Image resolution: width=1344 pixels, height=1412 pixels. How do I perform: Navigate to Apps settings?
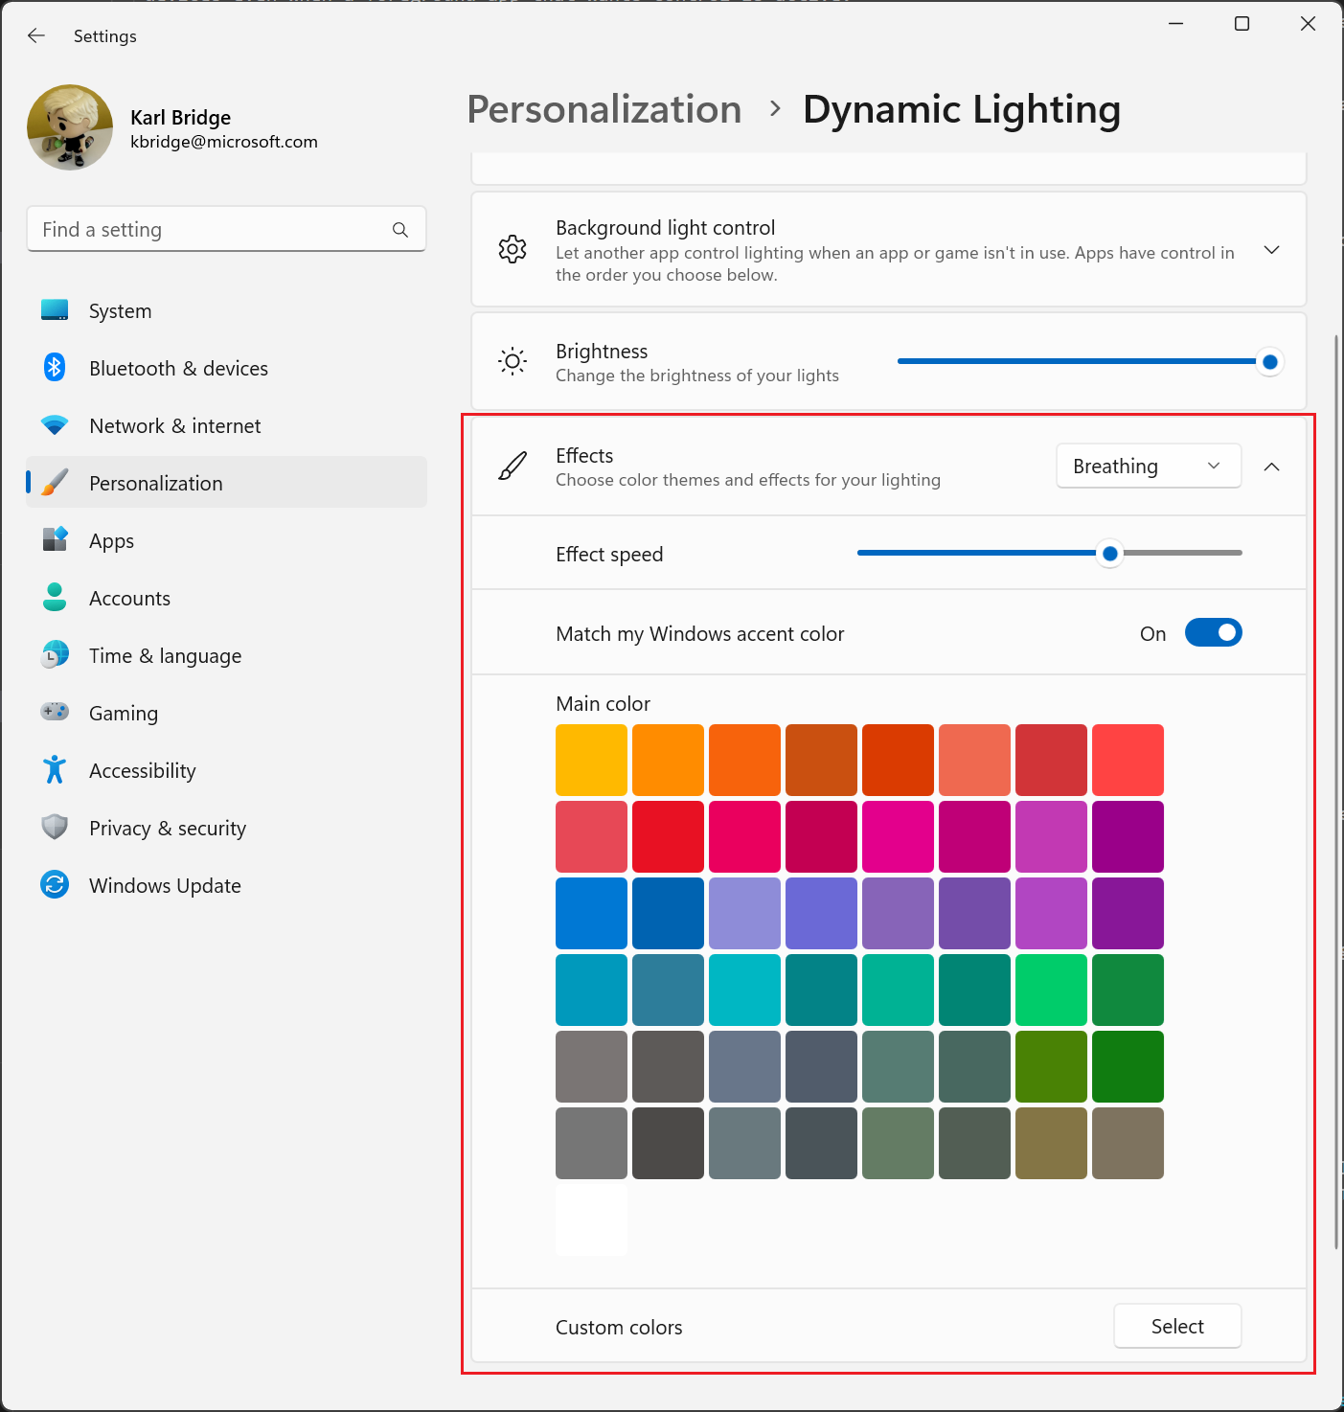coord(111,540)
